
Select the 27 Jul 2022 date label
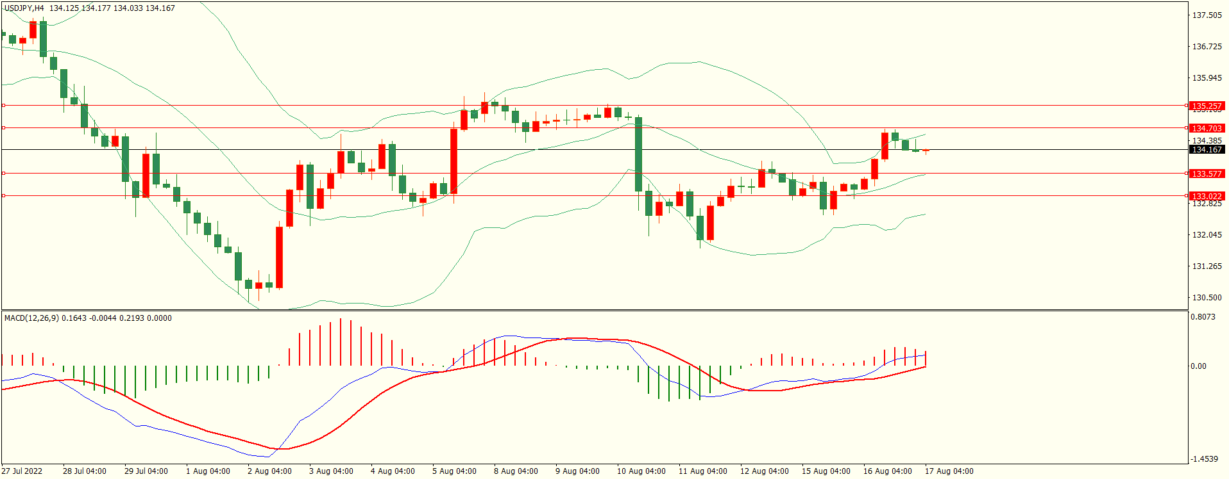pos(22,471)
